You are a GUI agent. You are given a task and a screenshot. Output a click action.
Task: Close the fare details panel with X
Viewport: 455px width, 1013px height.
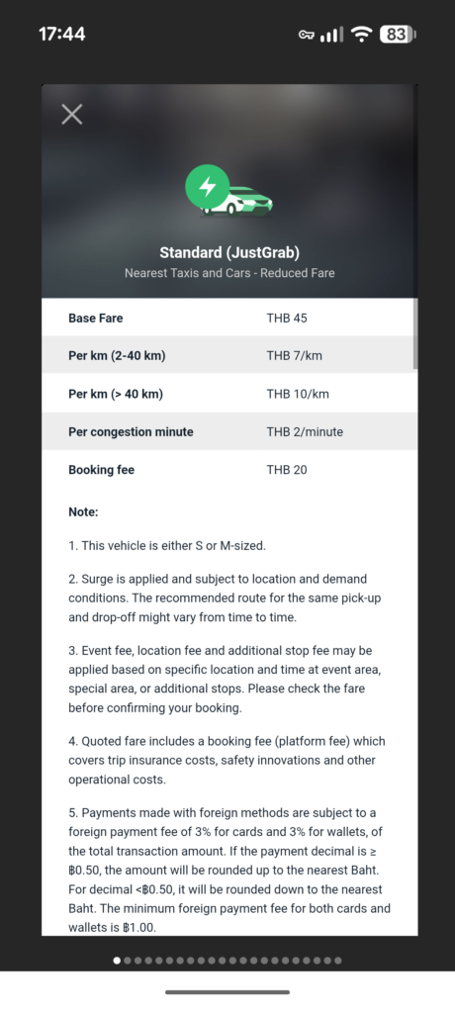(72, 115)
